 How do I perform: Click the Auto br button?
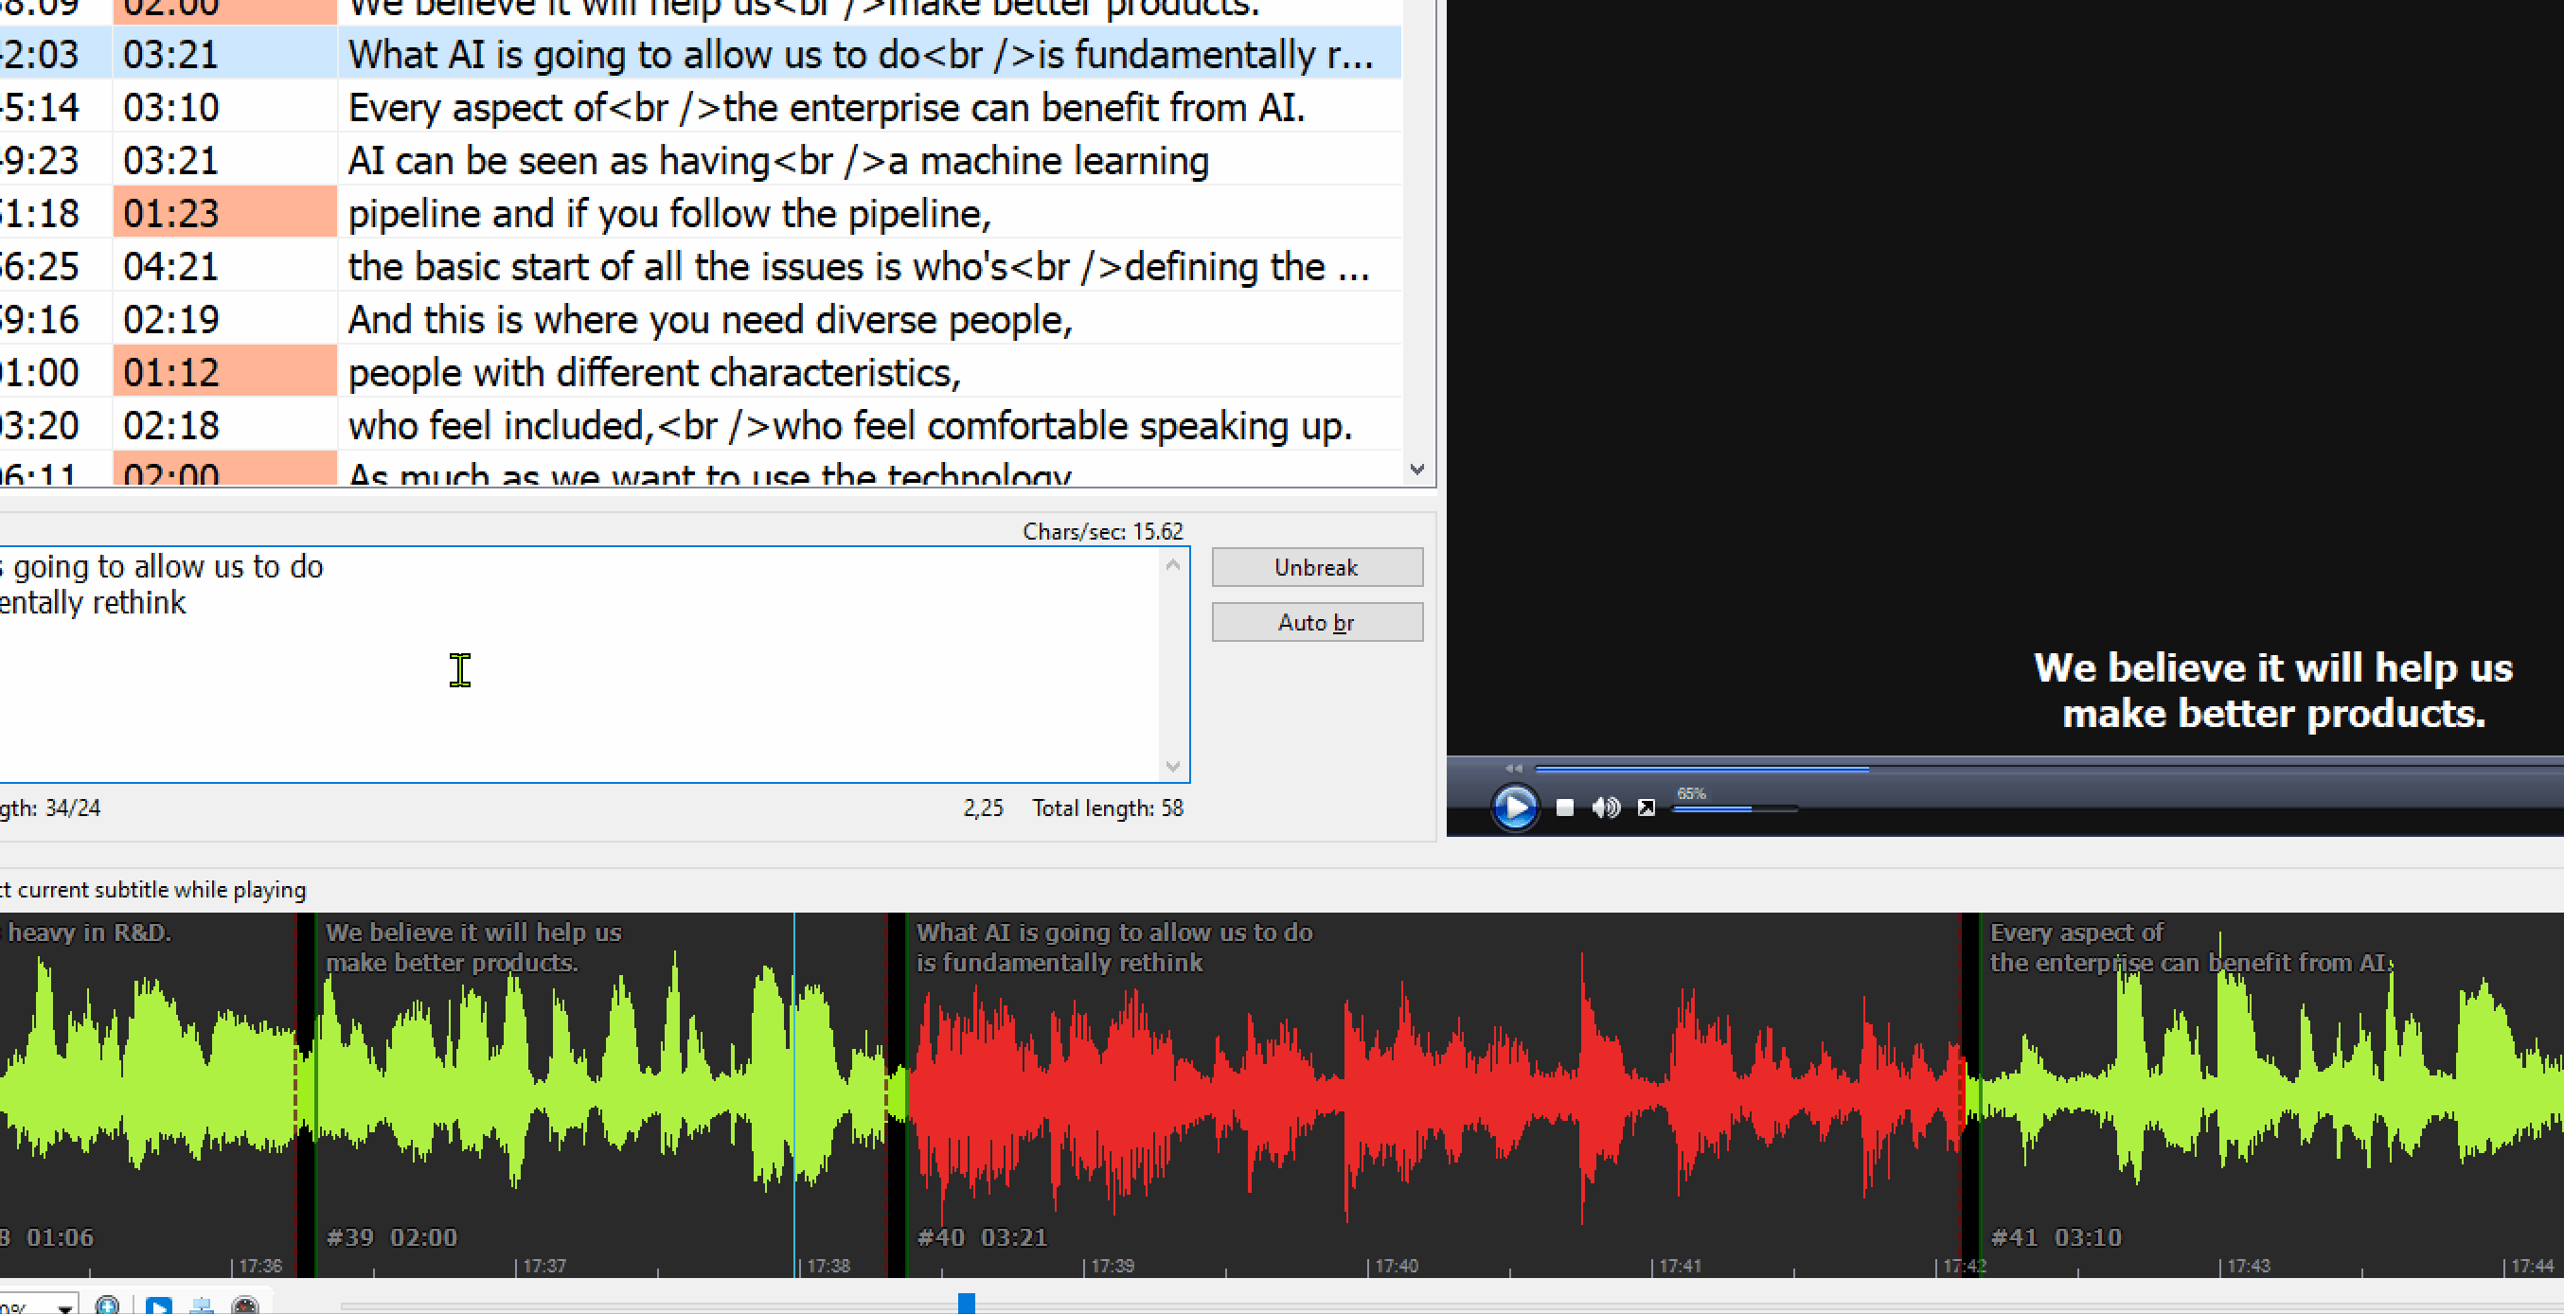1316,622
